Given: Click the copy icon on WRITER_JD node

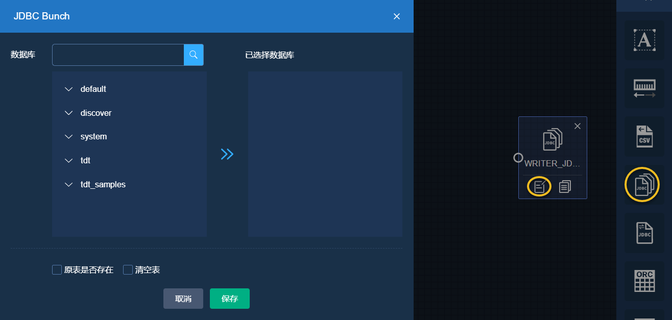Looking at the screenshot, I should 565,187.
